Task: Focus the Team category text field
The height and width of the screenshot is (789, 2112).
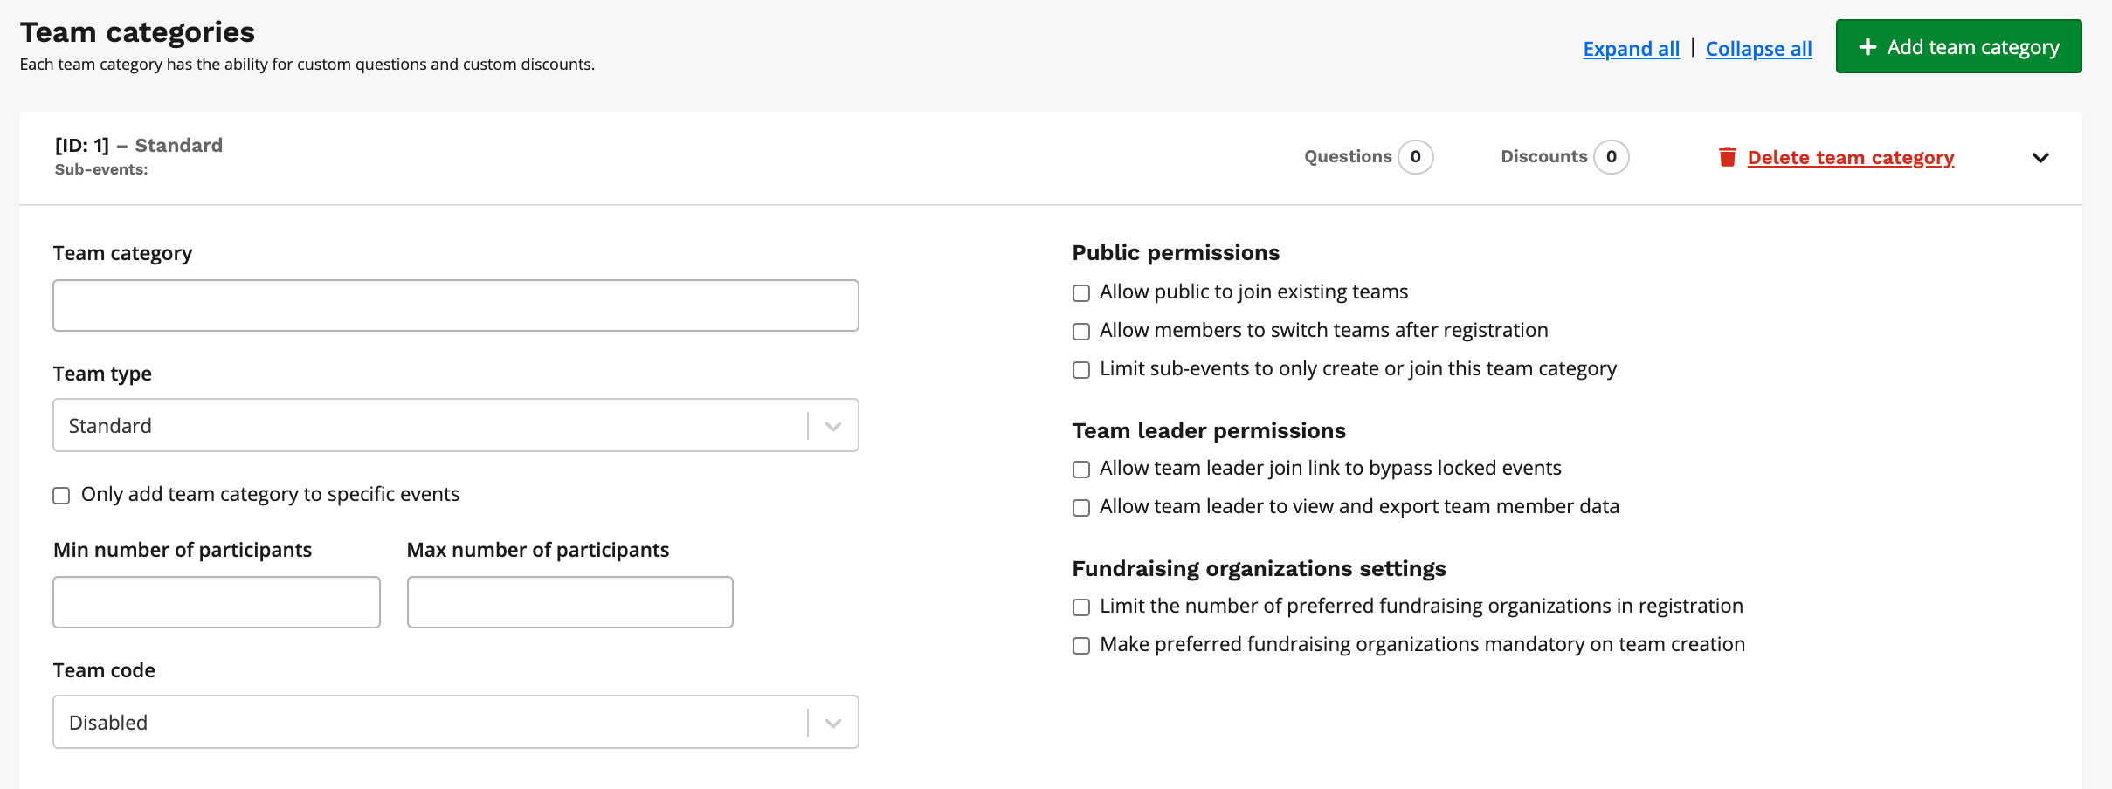Action: 455,305
